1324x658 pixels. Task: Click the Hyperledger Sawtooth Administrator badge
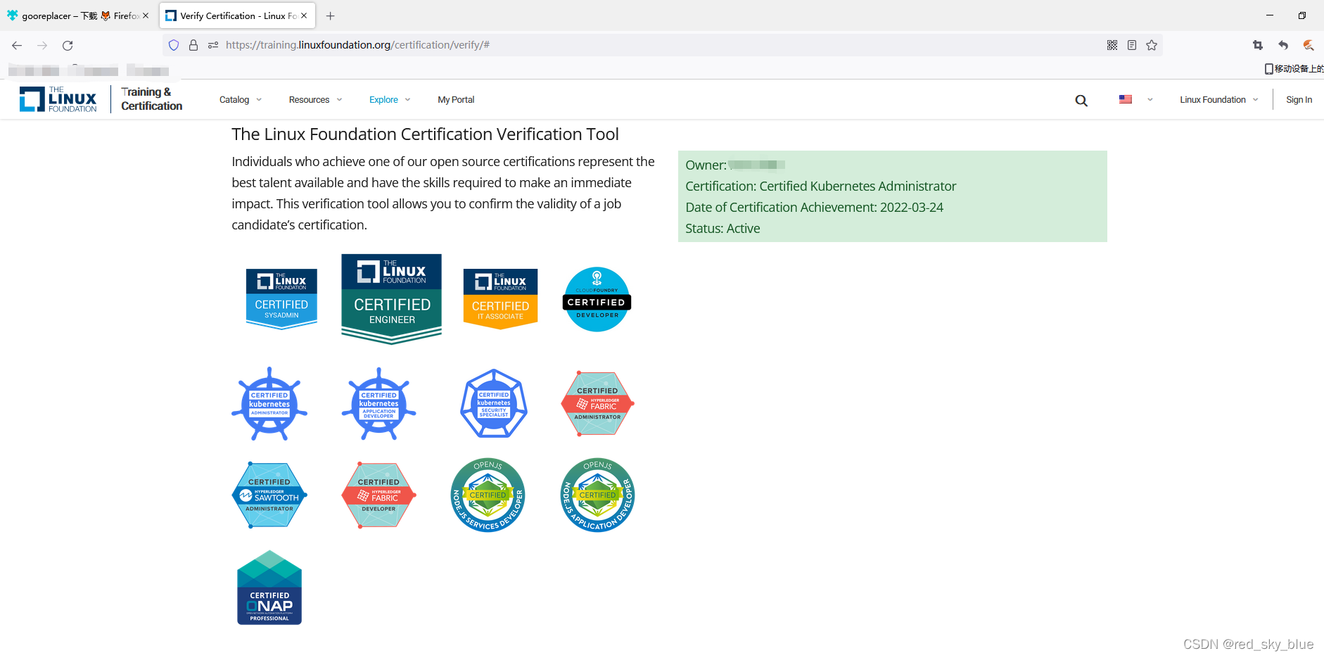(x=269, y=495)
